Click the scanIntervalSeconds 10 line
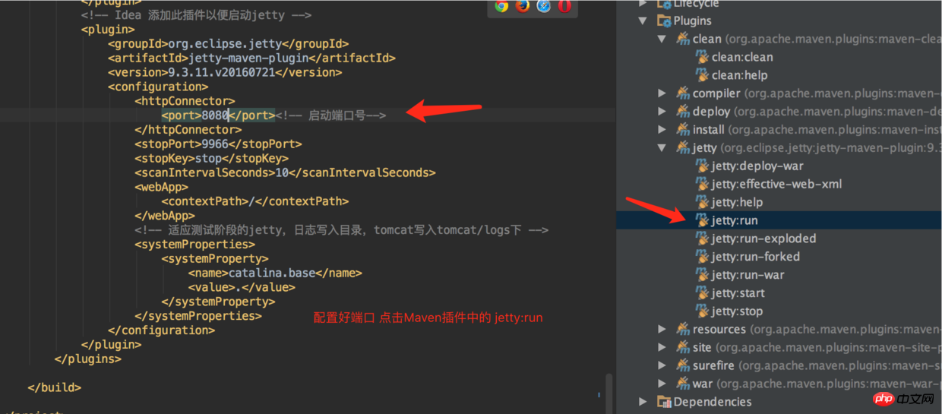942x414 pixels. click(285, 172)
